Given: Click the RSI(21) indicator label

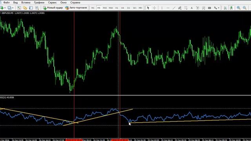Looking at the screenshot, I should click(3, 98).
